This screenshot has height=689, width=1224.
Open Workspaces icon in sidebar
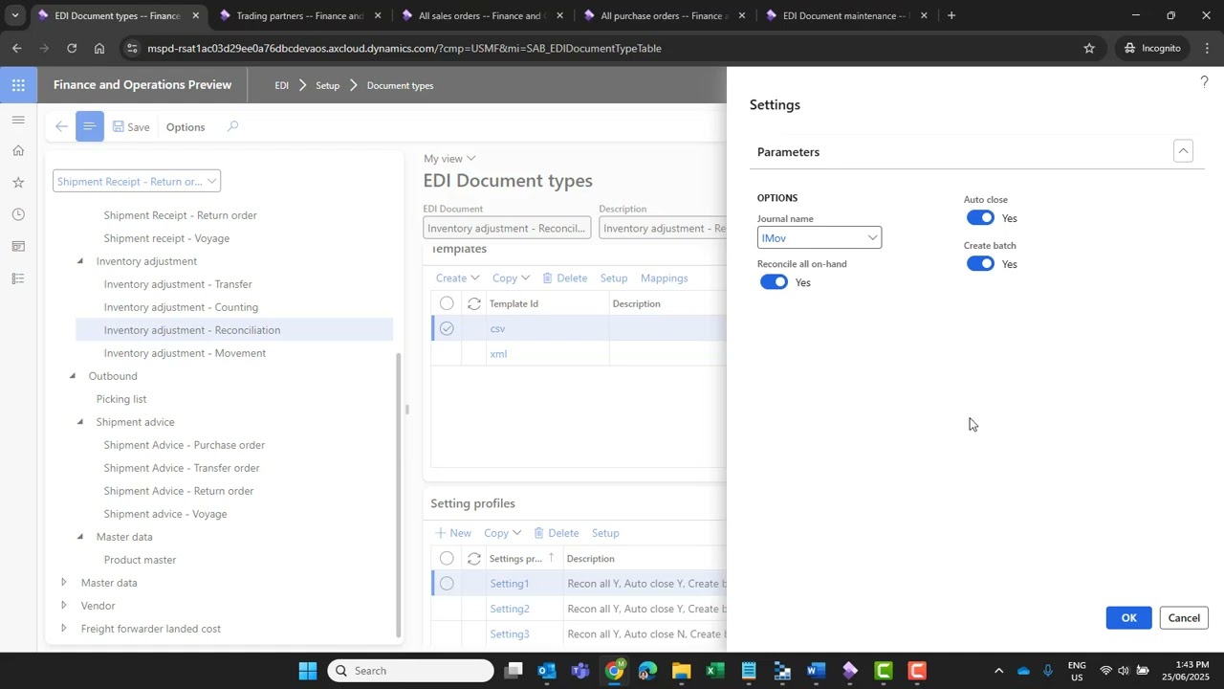tap(18, 246)
